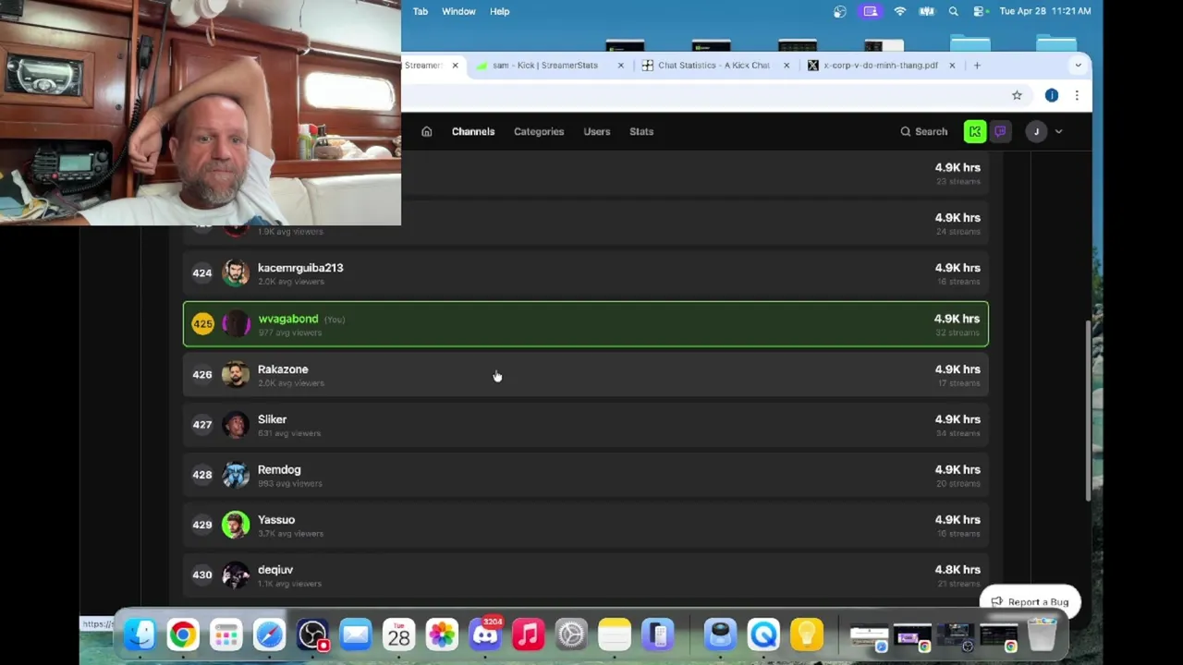Click '4.8K hrs' in the deqiuv row

(957, 570)
